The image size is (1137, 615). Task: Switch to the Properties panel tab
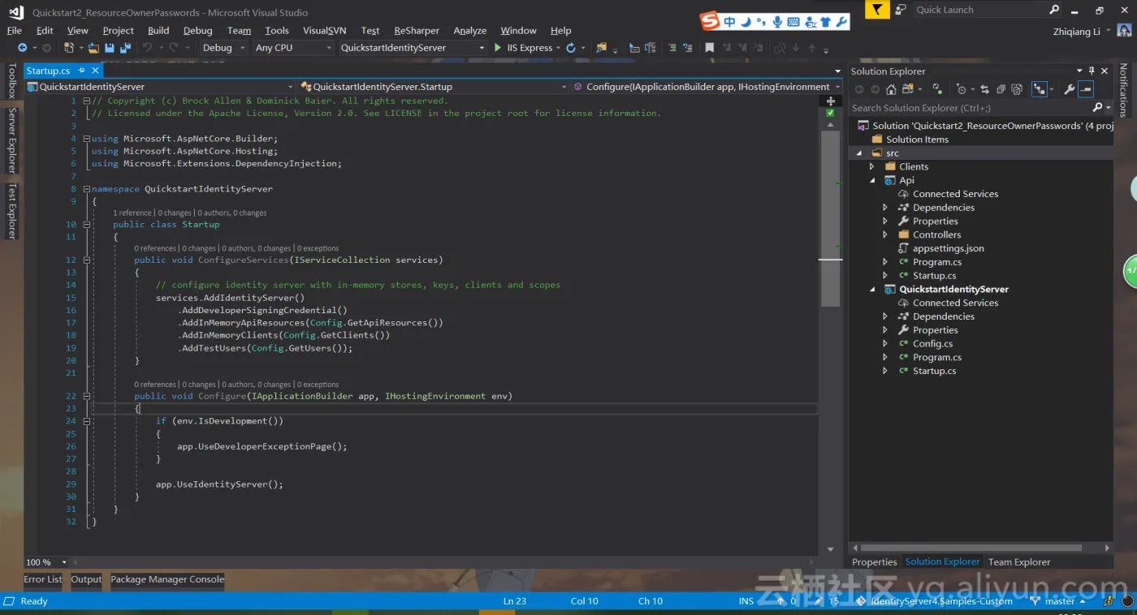(875, 561)
